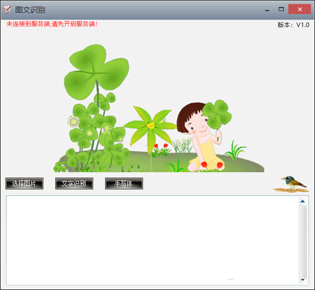
Task: Select the 手写体 handwriting button
Action: pyautogui.click(x=124, y=183)
